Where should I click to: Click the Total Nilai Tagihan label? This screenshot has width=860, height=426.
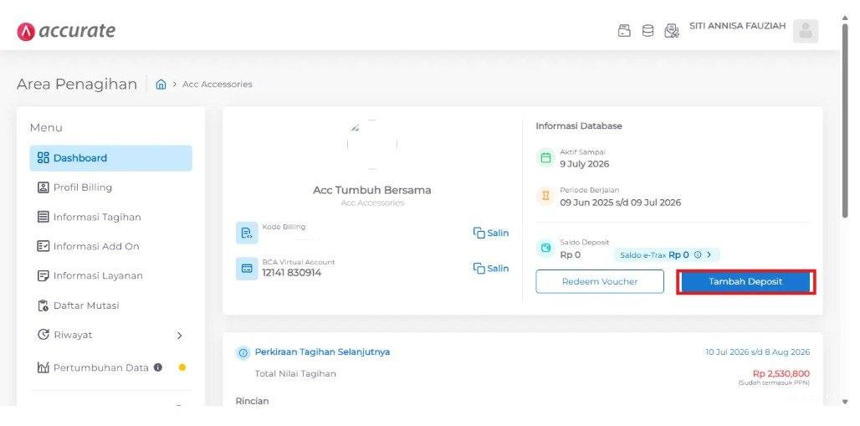(x=295, y=374)
